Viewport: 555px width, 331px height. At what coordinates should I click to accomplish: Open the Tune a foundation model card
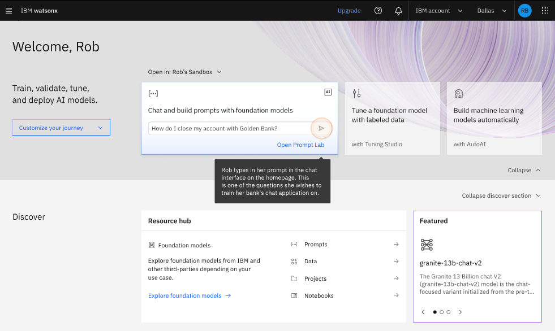pos(393,119)
